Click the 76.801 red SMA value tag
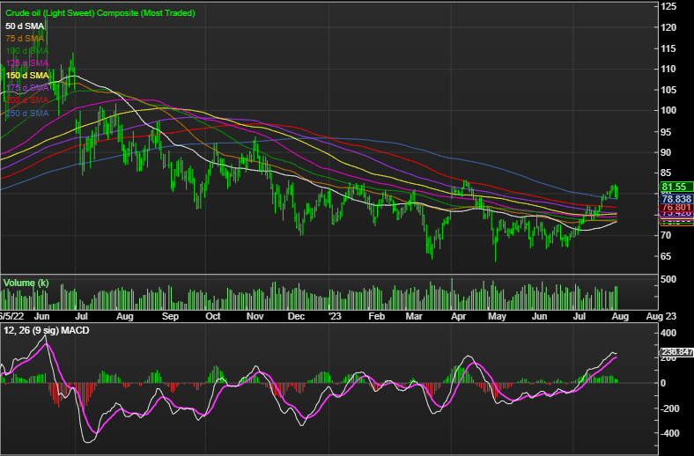The height and width of the screenshot is (456, 694). click(x=676, y=208)
